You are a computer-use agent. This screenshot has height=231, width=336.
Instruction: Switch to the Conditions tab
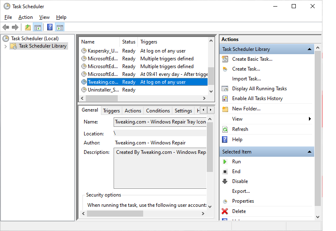[158, 111]
